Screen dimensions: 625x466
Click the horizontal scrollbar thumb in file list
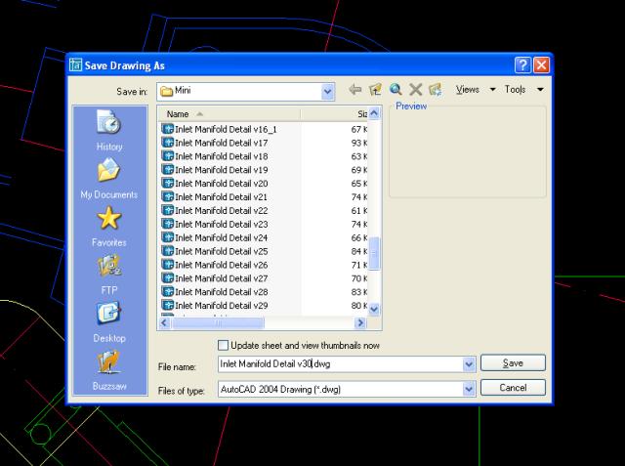(218, 323)
